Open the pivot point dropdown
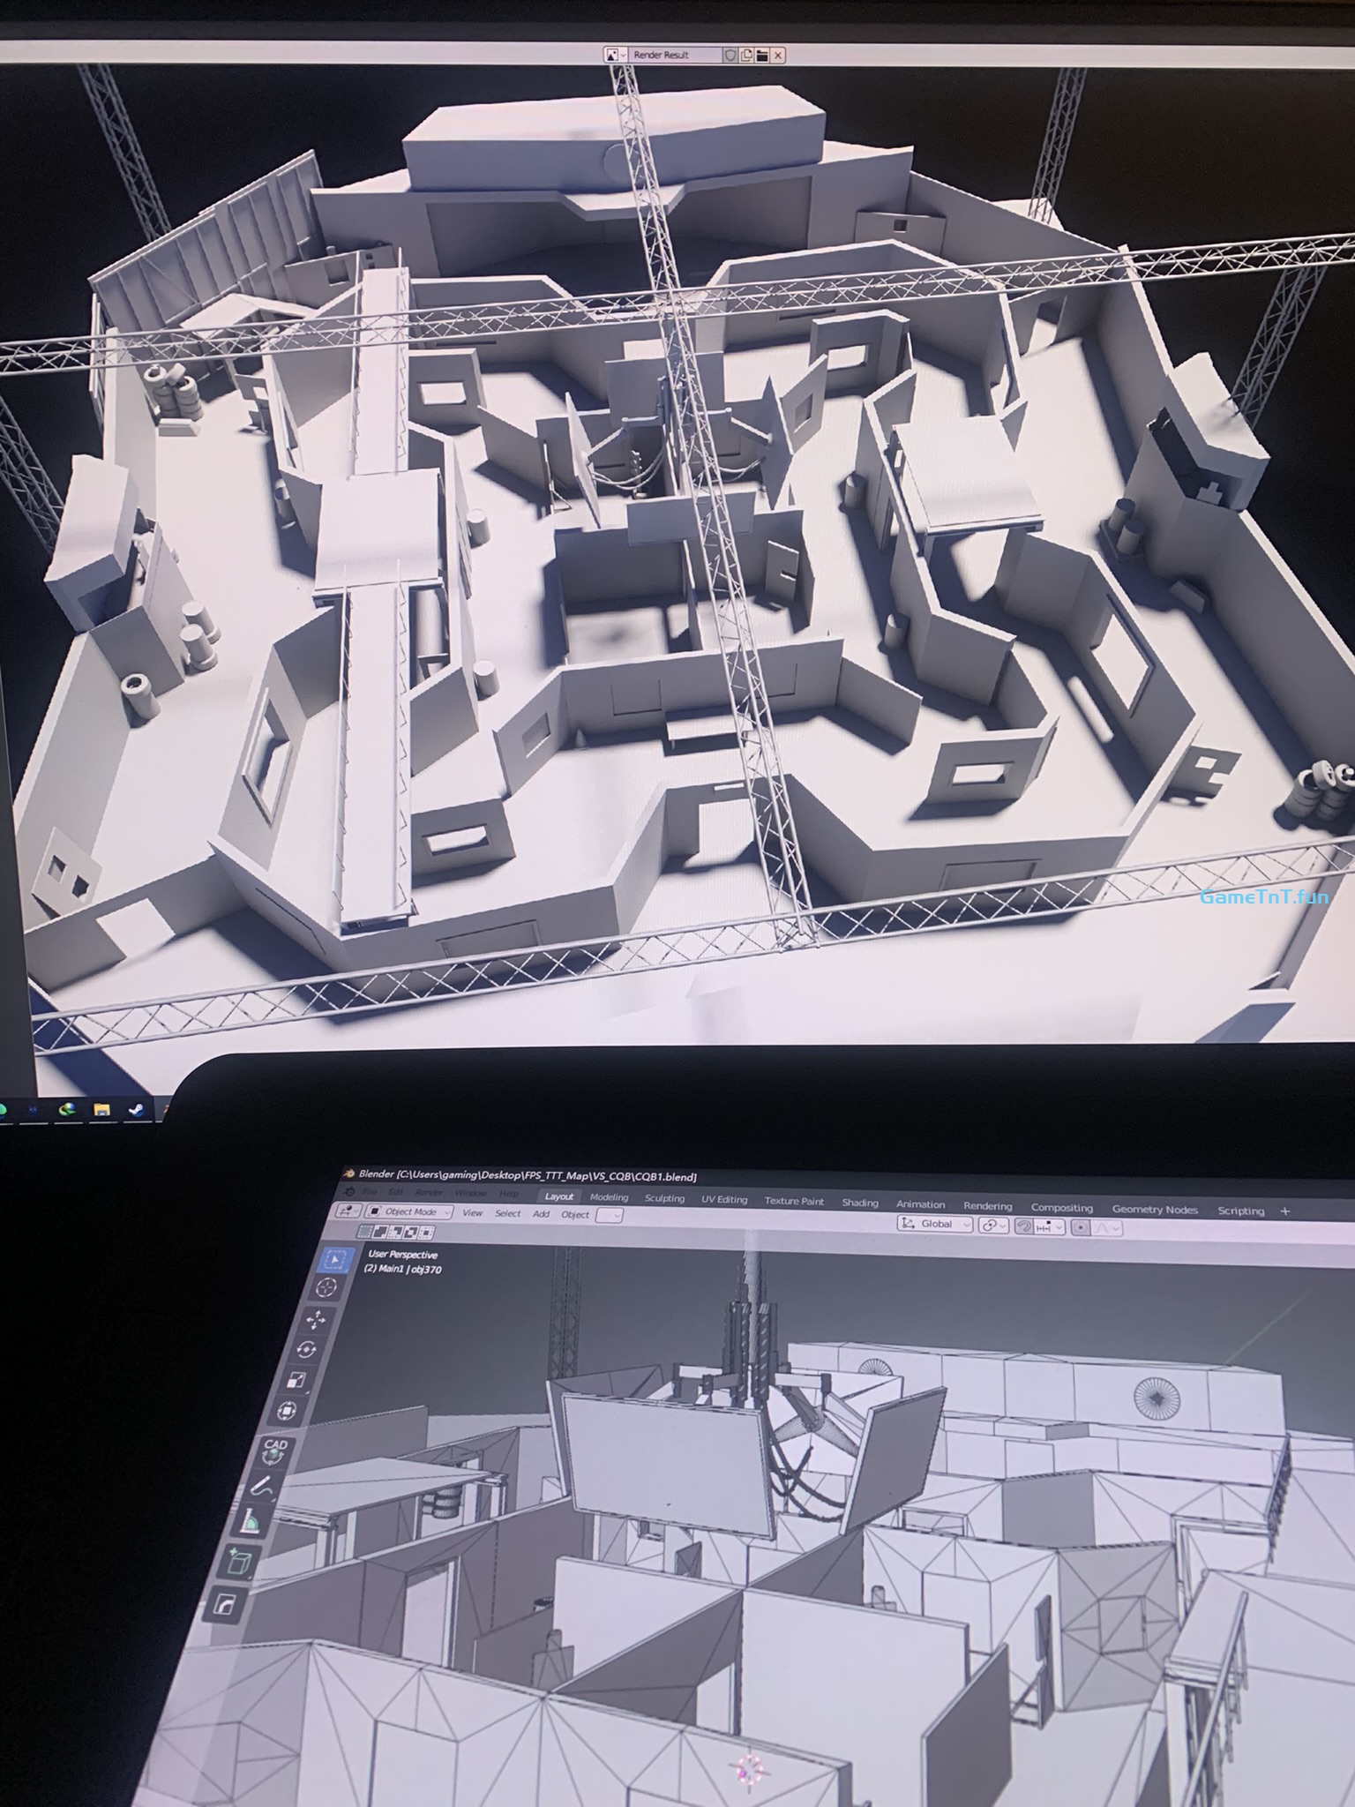Screen dimensions: 1355x1807 [x=994, y=1226]
